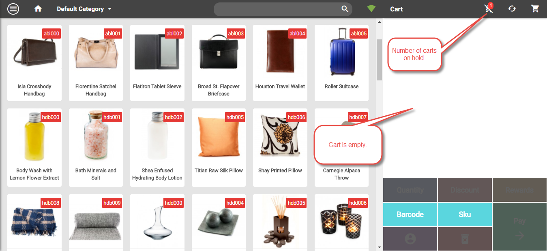Select Shea Enfused Hydrating Body Lotion
The width and height of the screenshot is (547, 251).
click(157, 147)
